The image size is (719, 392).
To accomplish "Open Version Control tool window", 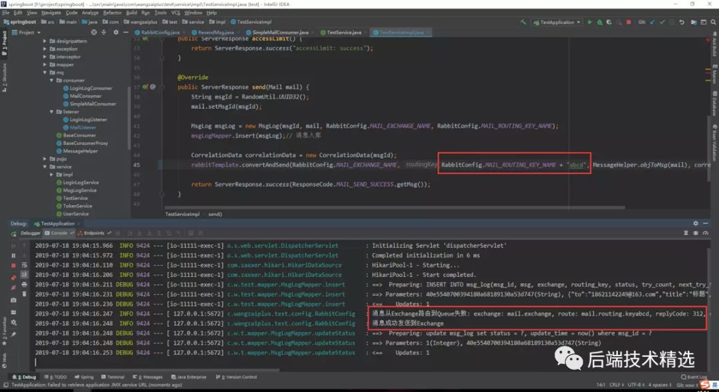I will coord(236,377).
